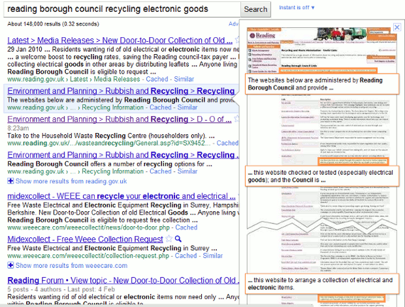The image size is (405, 307).
Task: Open Rubbish and Recycling D - O result
Action: (x=120, y=119)
